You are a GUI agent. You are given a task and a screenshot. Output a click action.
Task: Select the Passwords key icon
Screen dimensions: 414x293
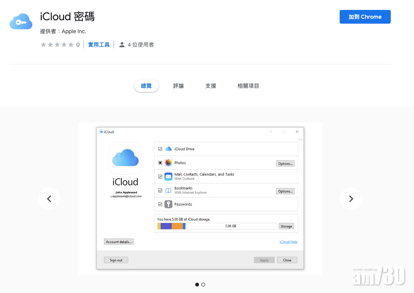168,204
